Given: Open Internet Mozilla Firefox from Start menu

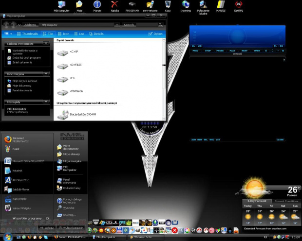Looking at the screenshot, I should [17, 139].
